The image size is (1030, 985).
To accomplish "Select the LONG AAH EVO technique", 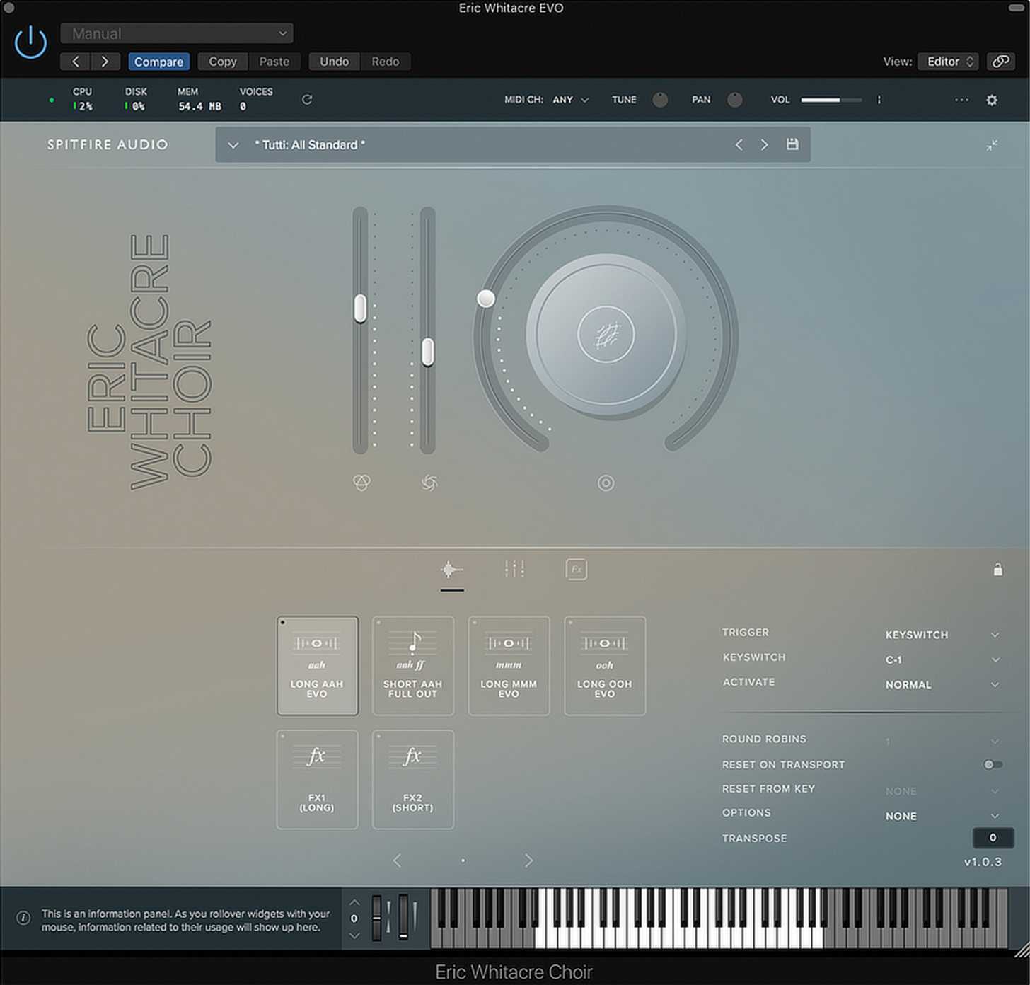I will click(317, 666).
